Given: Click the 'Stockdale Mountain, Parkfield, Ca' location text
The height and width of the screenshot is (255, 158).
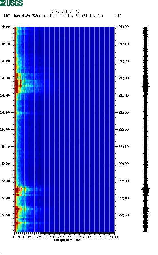Looking at the screenshot, I should [69, 16].
